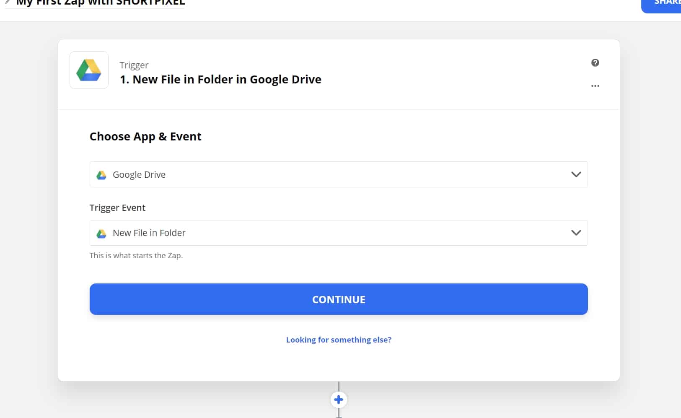Screen dimensions: 681x418
Task: Click the blue plus icon to add step
Action: (x=339, y=400)
